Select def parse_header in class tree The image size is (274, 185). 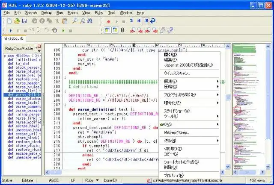click(24, 83)
